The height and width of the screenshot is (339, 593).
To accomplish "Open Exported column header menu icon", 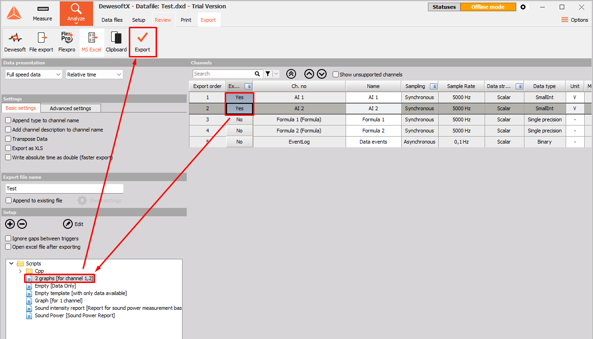I will pos(248,86).
